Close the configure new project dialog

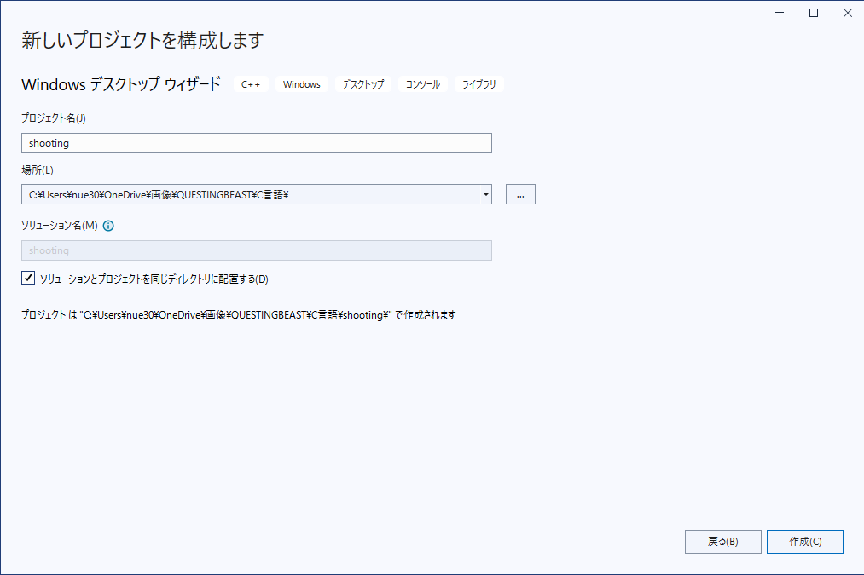pyautogui.click(x=846, y=13)
